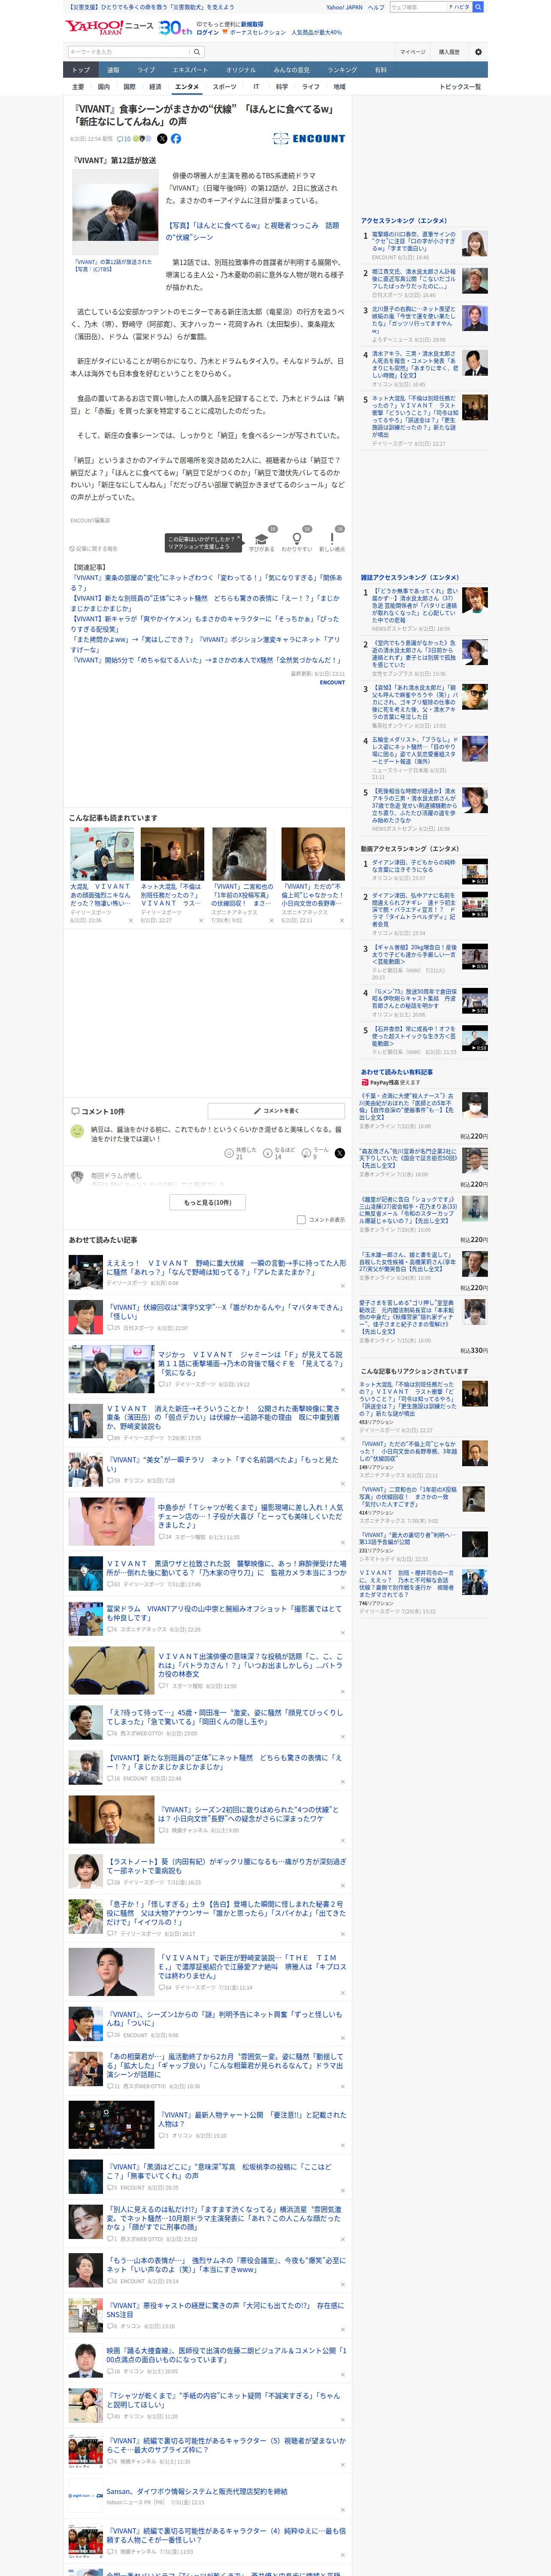Open Sansan ダイワボウ情報システム sponsored article

tap(197, 2491)
